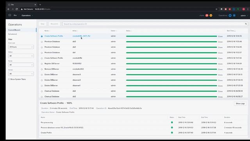Select the Provision Database db2 row radio
250x141 pixels.
point(42,47)
